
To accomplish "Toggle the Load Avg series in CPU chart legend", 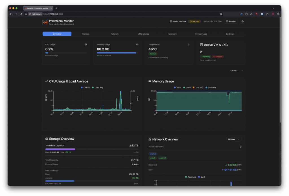I will tap(97, 88).
